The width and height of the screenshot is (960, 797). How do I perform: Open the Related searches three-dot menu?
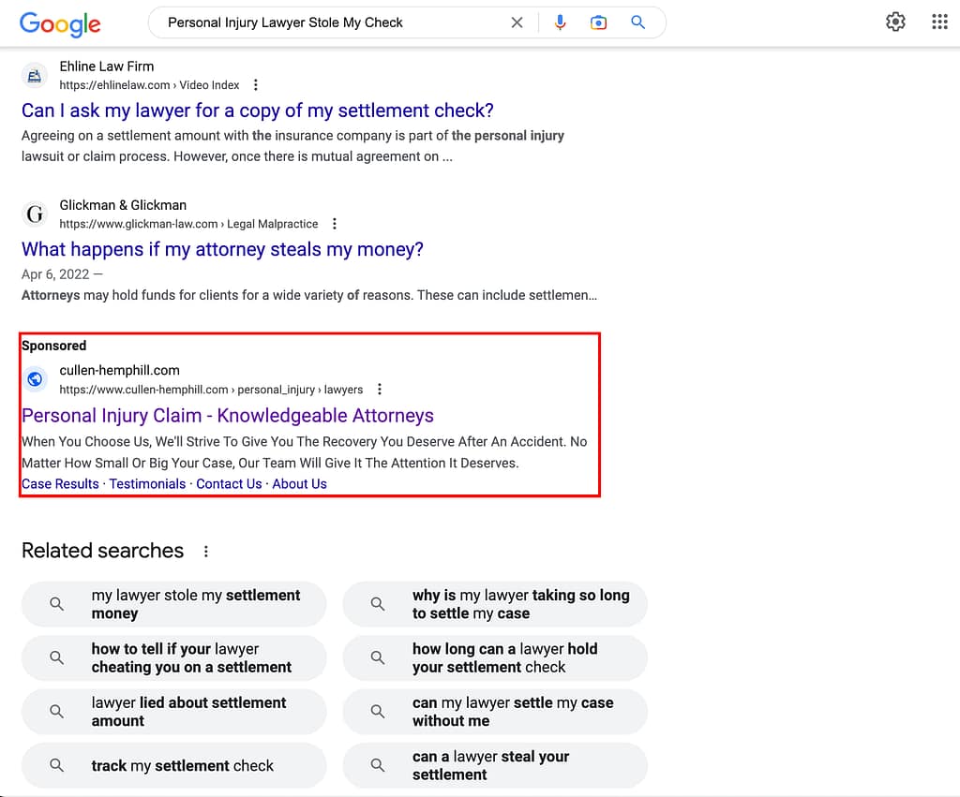tap(206, 551)
